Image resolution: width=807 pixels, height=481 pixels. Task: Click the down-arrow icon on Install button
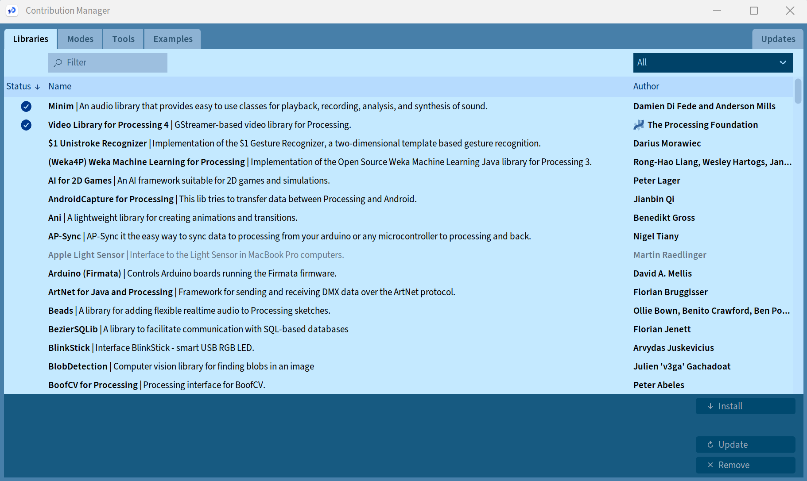[710, 406]
